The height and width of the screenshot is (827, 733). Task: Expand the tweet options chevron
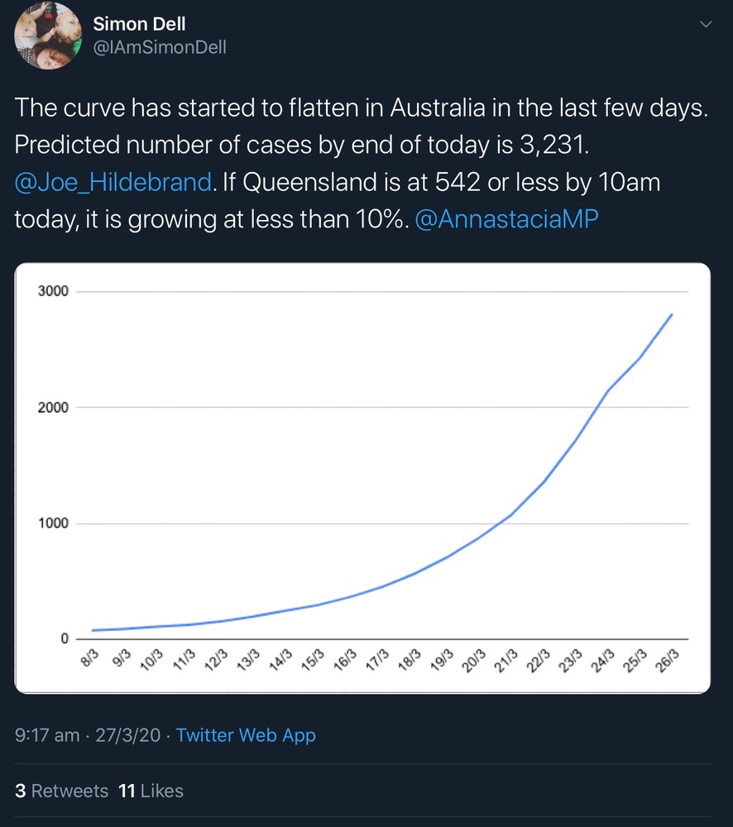705,25
